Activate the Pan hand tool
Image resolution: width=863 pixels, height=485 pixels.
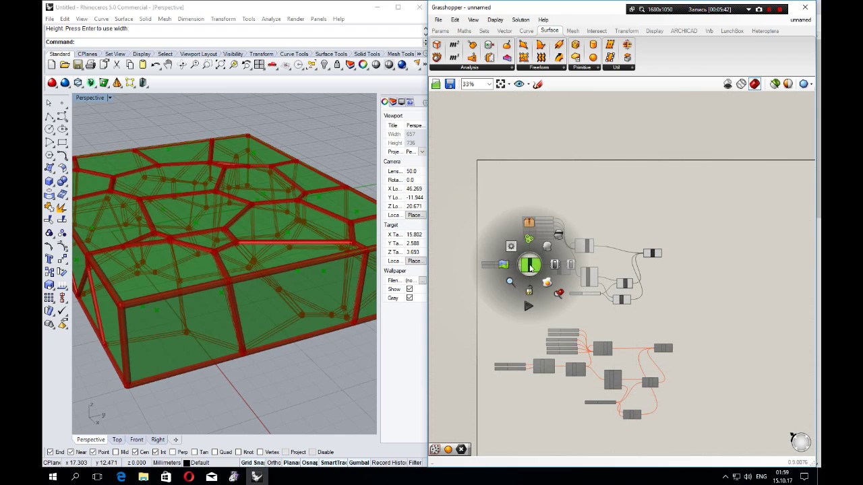(168, 65)
